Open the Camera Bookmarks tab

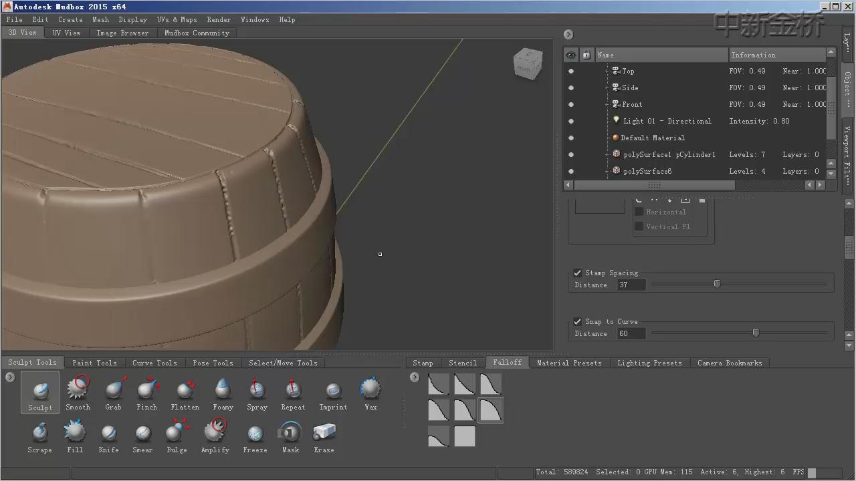tap(730, 363)
